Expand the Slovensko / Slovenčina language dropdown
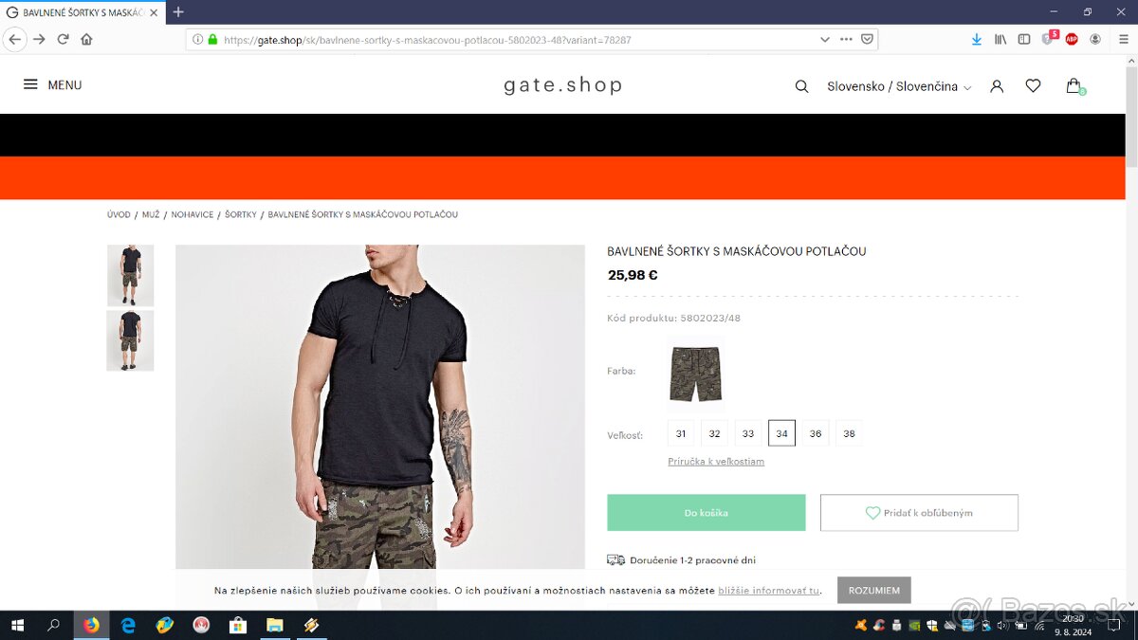This screenshot has width=1138, height=640. pos(899,86)
